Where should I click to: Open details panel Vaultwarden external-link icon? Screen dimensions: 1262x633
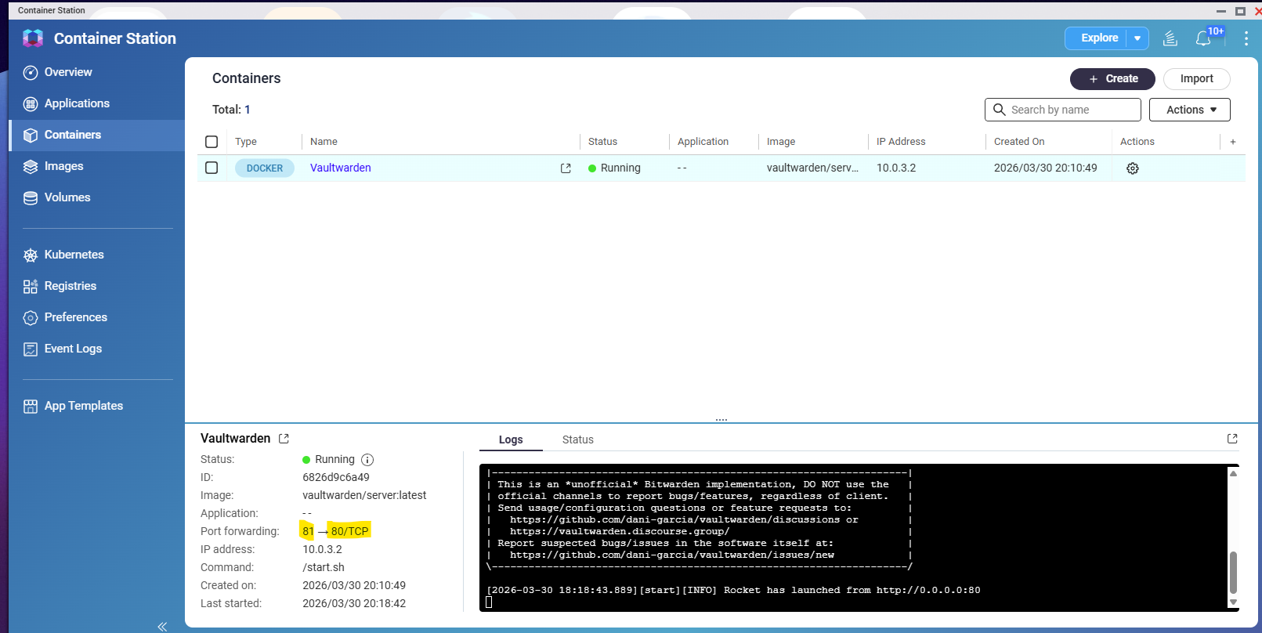(284, 439)
